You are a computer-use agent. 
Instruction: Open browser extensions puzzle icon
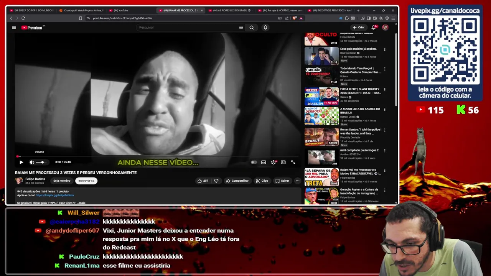click(x=347, y=18)
